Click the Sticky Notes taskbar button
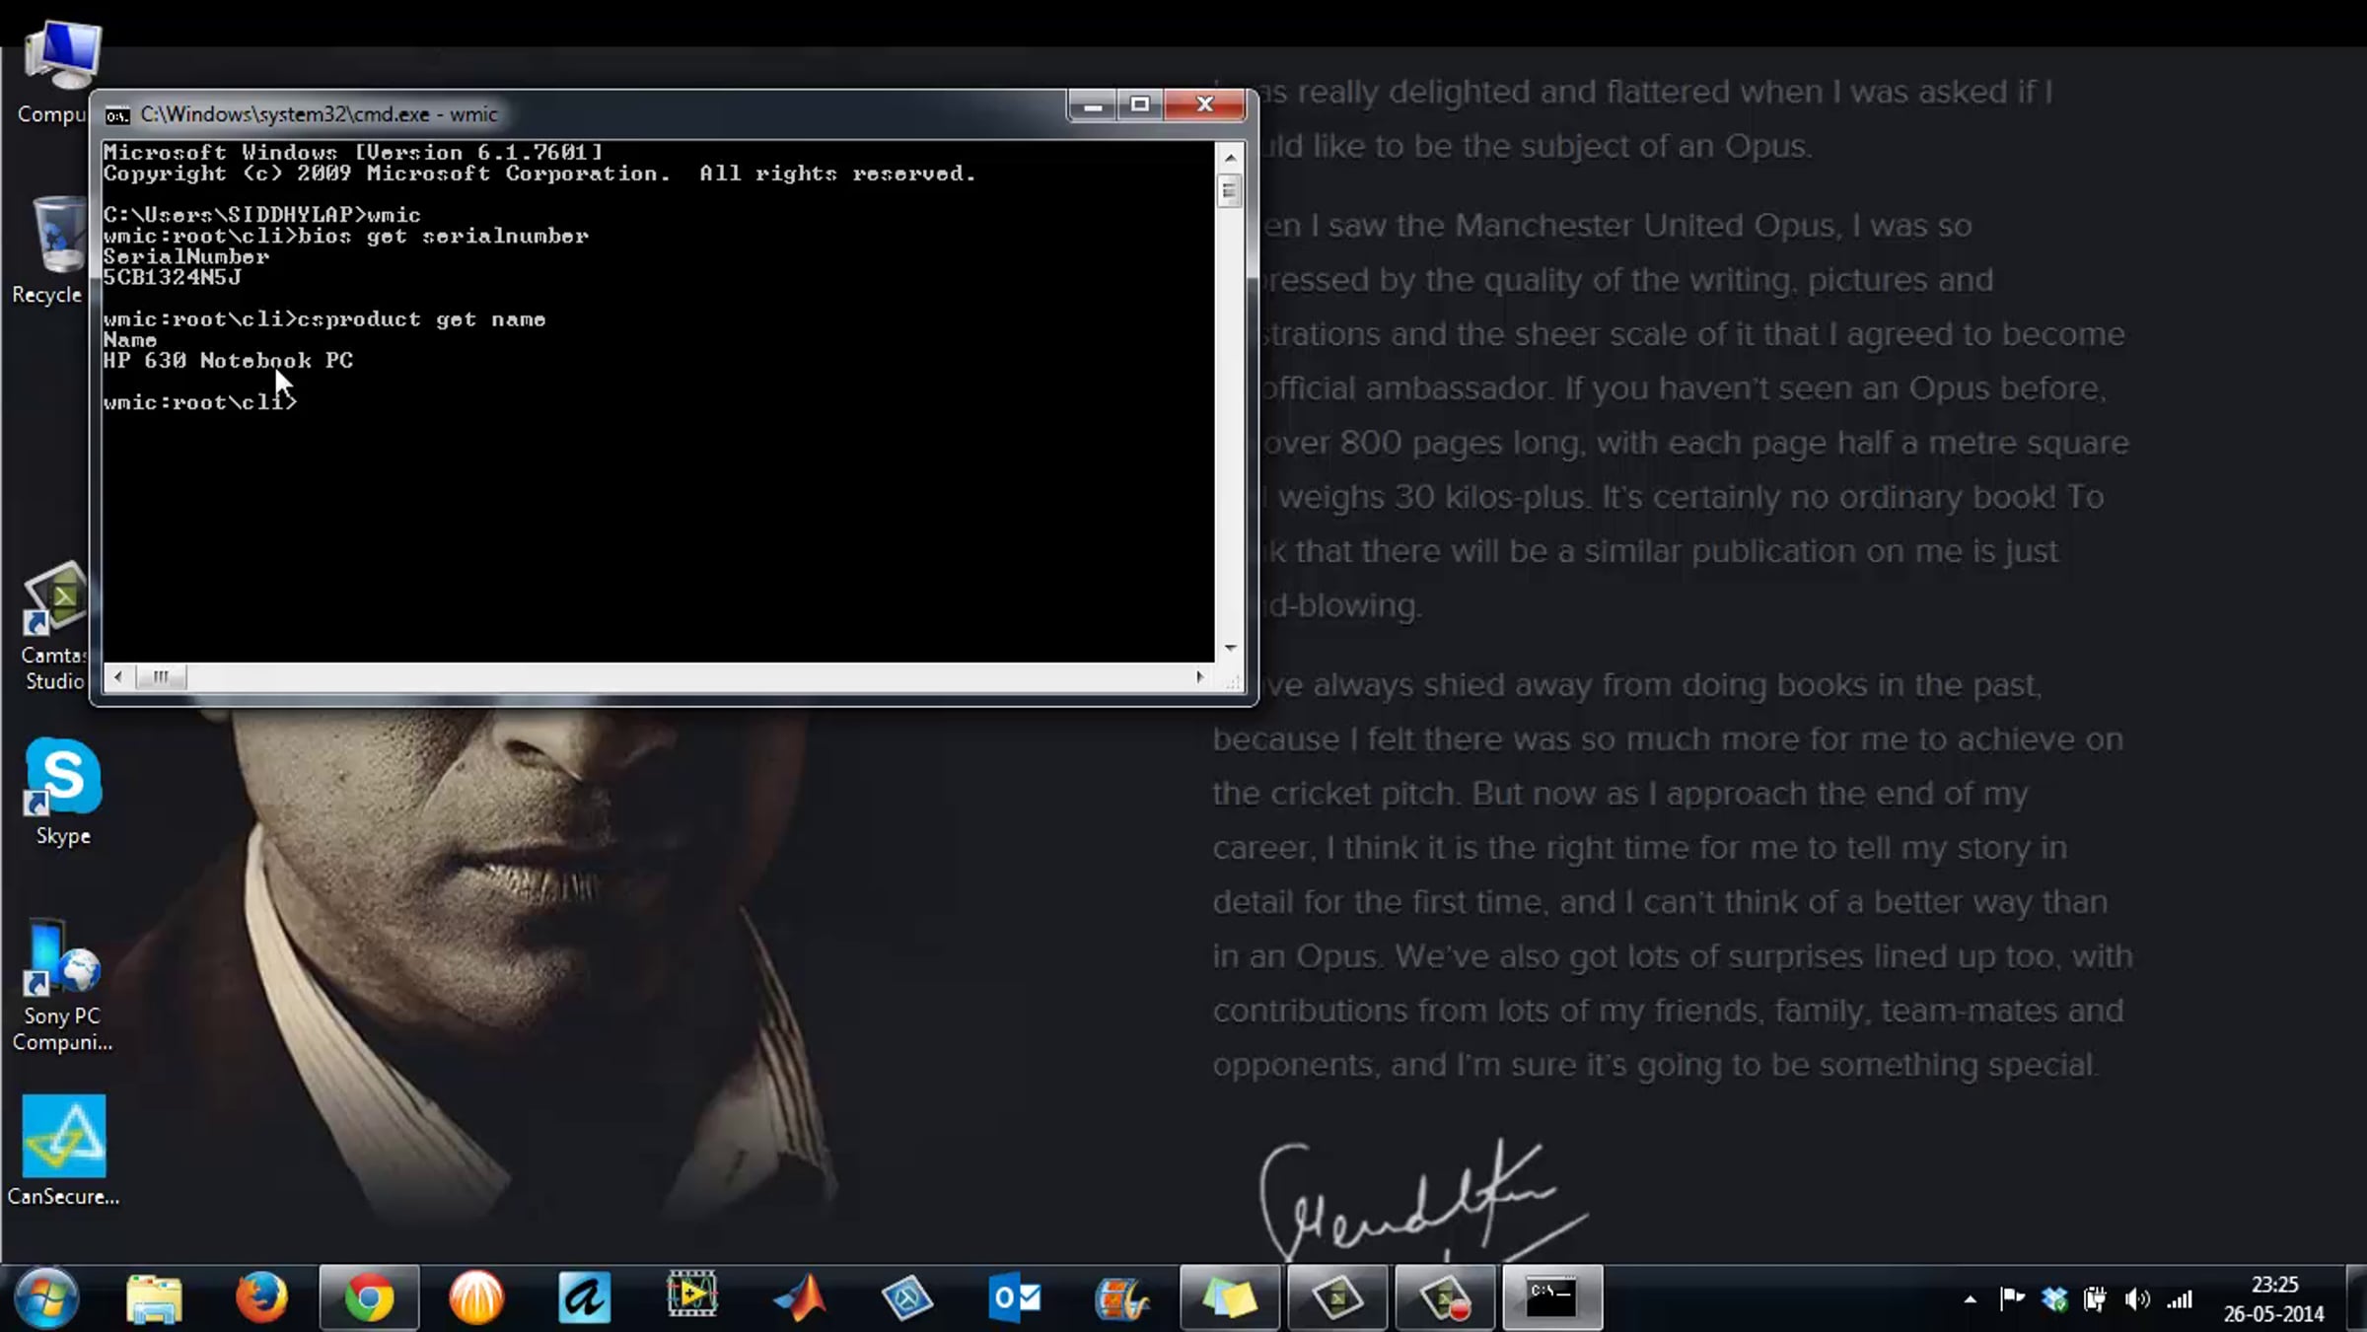Screen dimensions: 2367x1332 tap(1229, 1297)
